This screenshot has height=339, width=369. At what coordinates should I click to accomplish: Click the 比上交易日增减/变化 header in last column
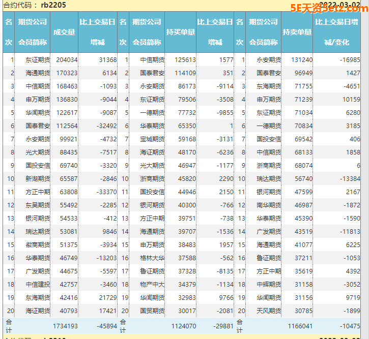[x=336, y=32]
